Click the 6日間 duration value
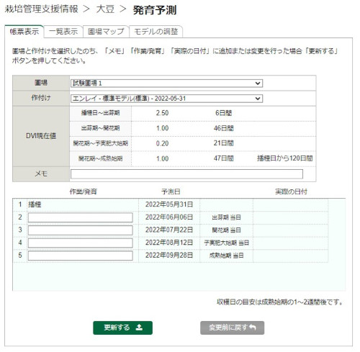 point(223,113)
